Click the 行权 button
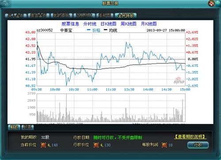The height and width of the screenshot is (160, 221). (198, 145)
